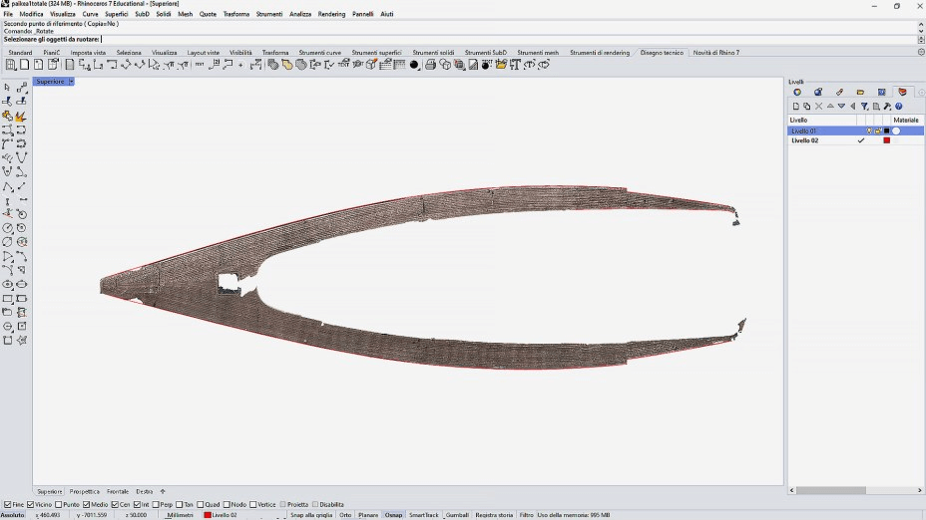
Task: Click the red color swatch of Livello 02
Action: click(886, 140)
